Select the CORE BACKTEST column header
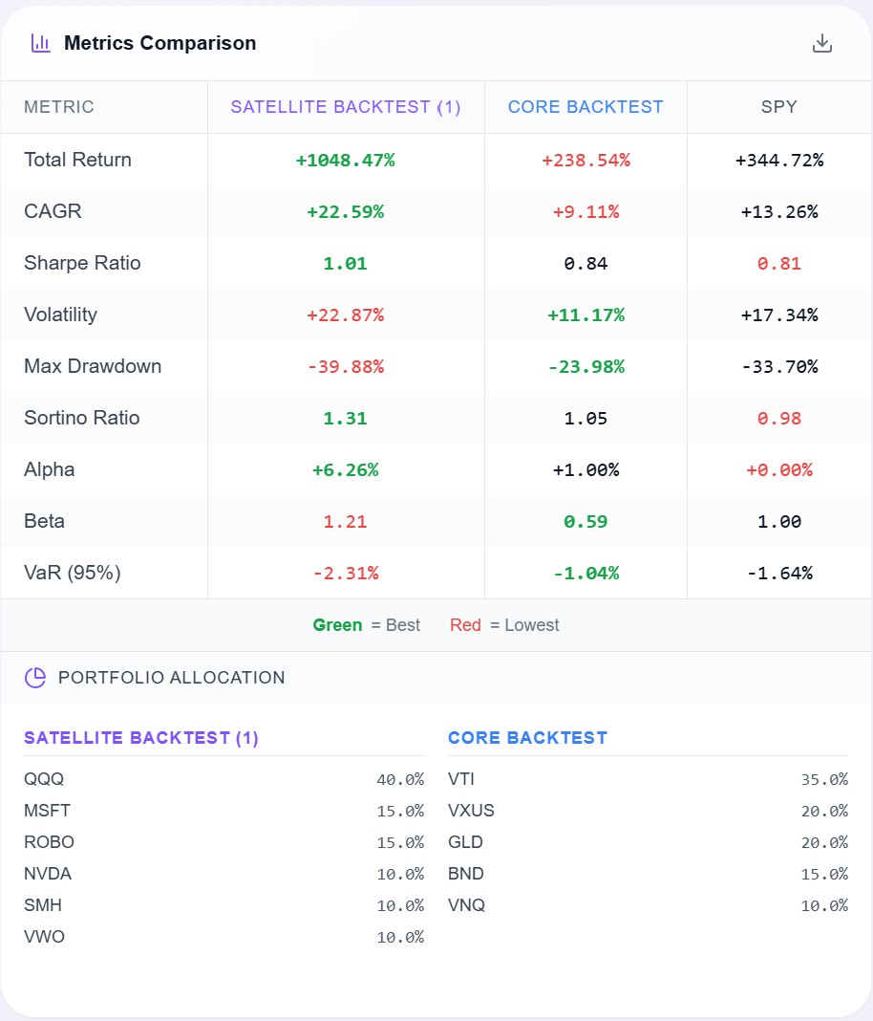Image resolution: width=873 pixels, height=1021 pixels. [585, 106]
